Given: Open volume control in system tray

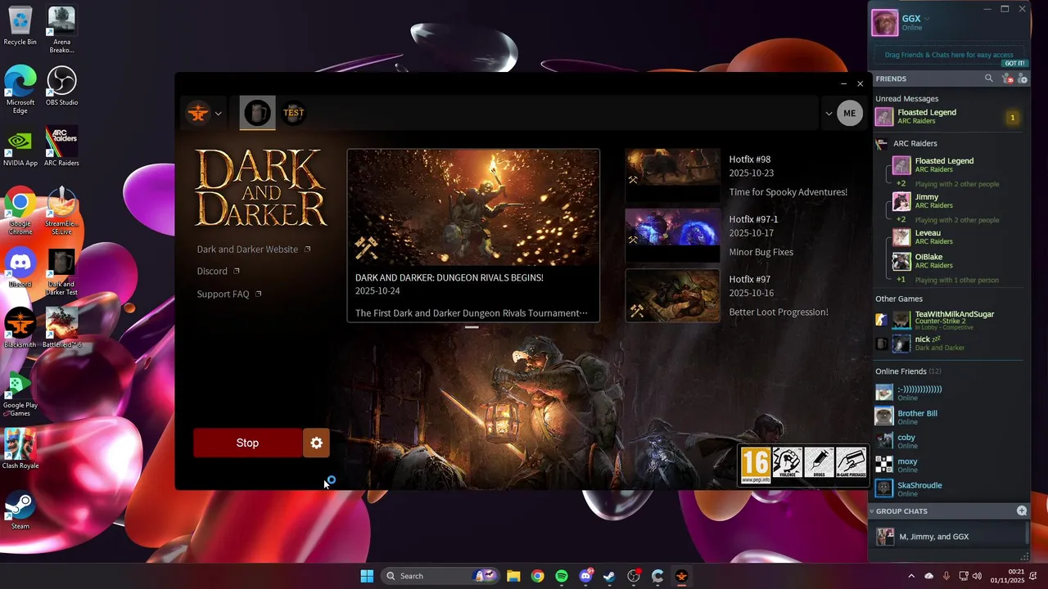Looking at the screenshot, I should coord(976,576).
